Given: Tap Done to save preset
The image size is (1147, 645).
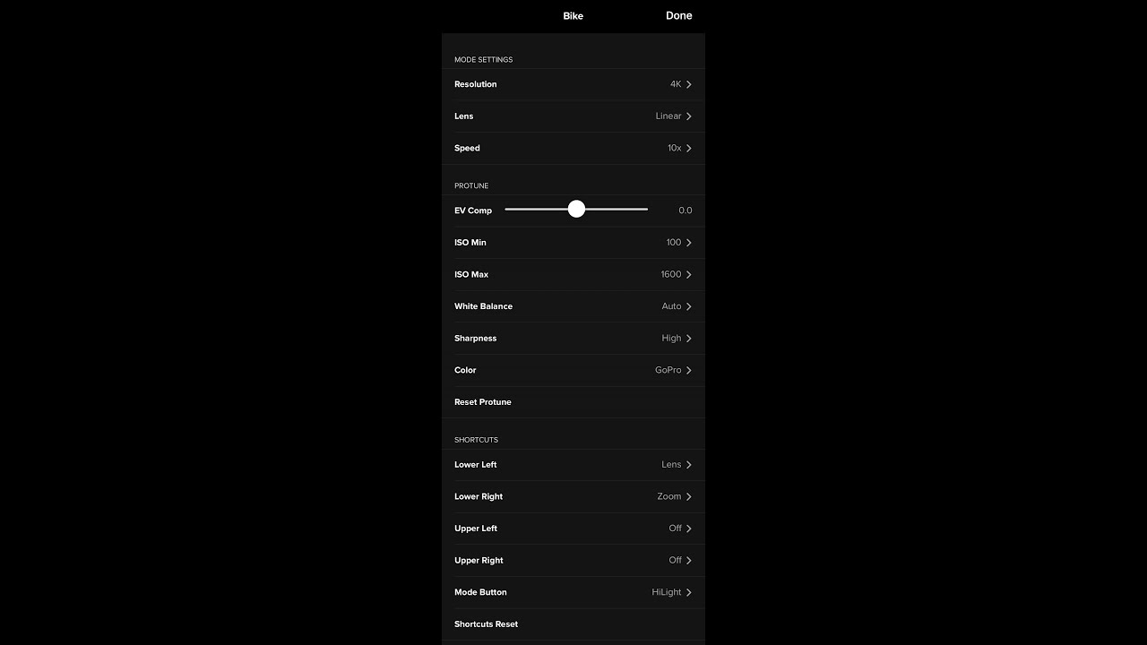Looking at the screenshot, I should click(x=678, y=16).
